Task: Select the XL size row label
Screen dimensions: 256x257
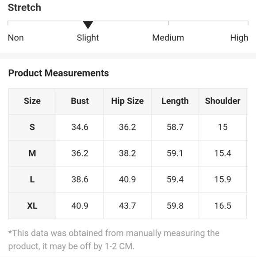Action: point(32,206)
